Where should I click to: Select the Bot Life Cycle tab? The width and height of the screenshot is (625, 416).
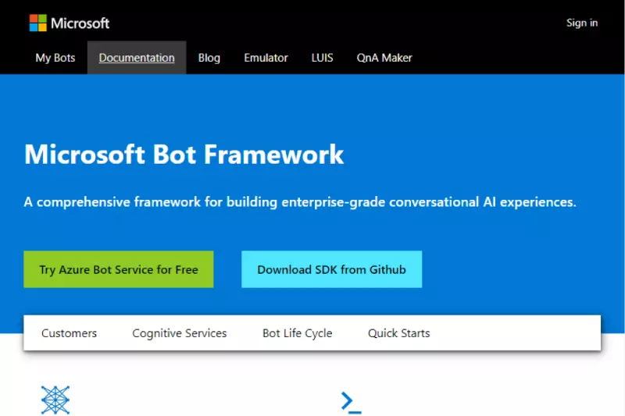(298, 333)
